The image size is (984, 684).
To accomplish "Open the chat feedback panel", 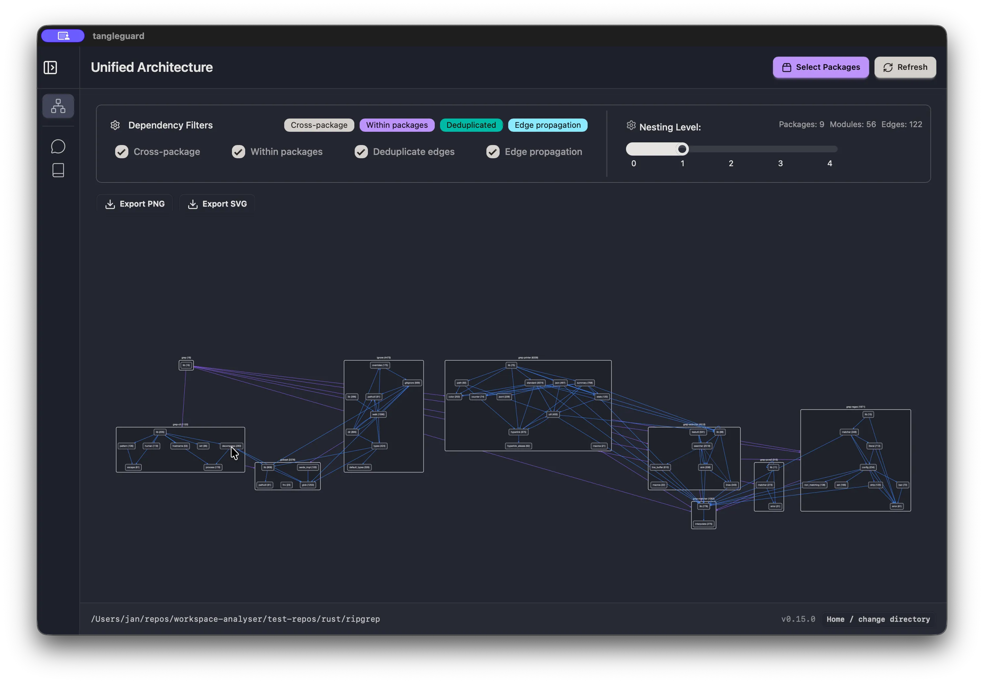I will click(x=58, y=146).
